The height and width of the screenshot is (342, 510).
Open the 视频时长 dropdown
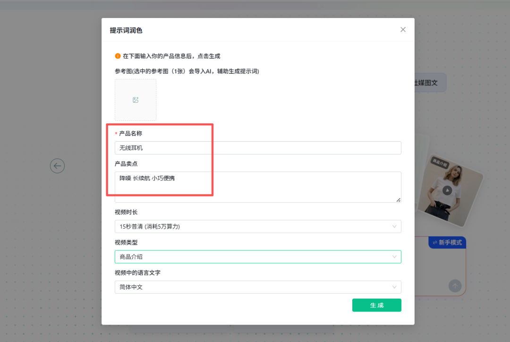tap(257, 226)
